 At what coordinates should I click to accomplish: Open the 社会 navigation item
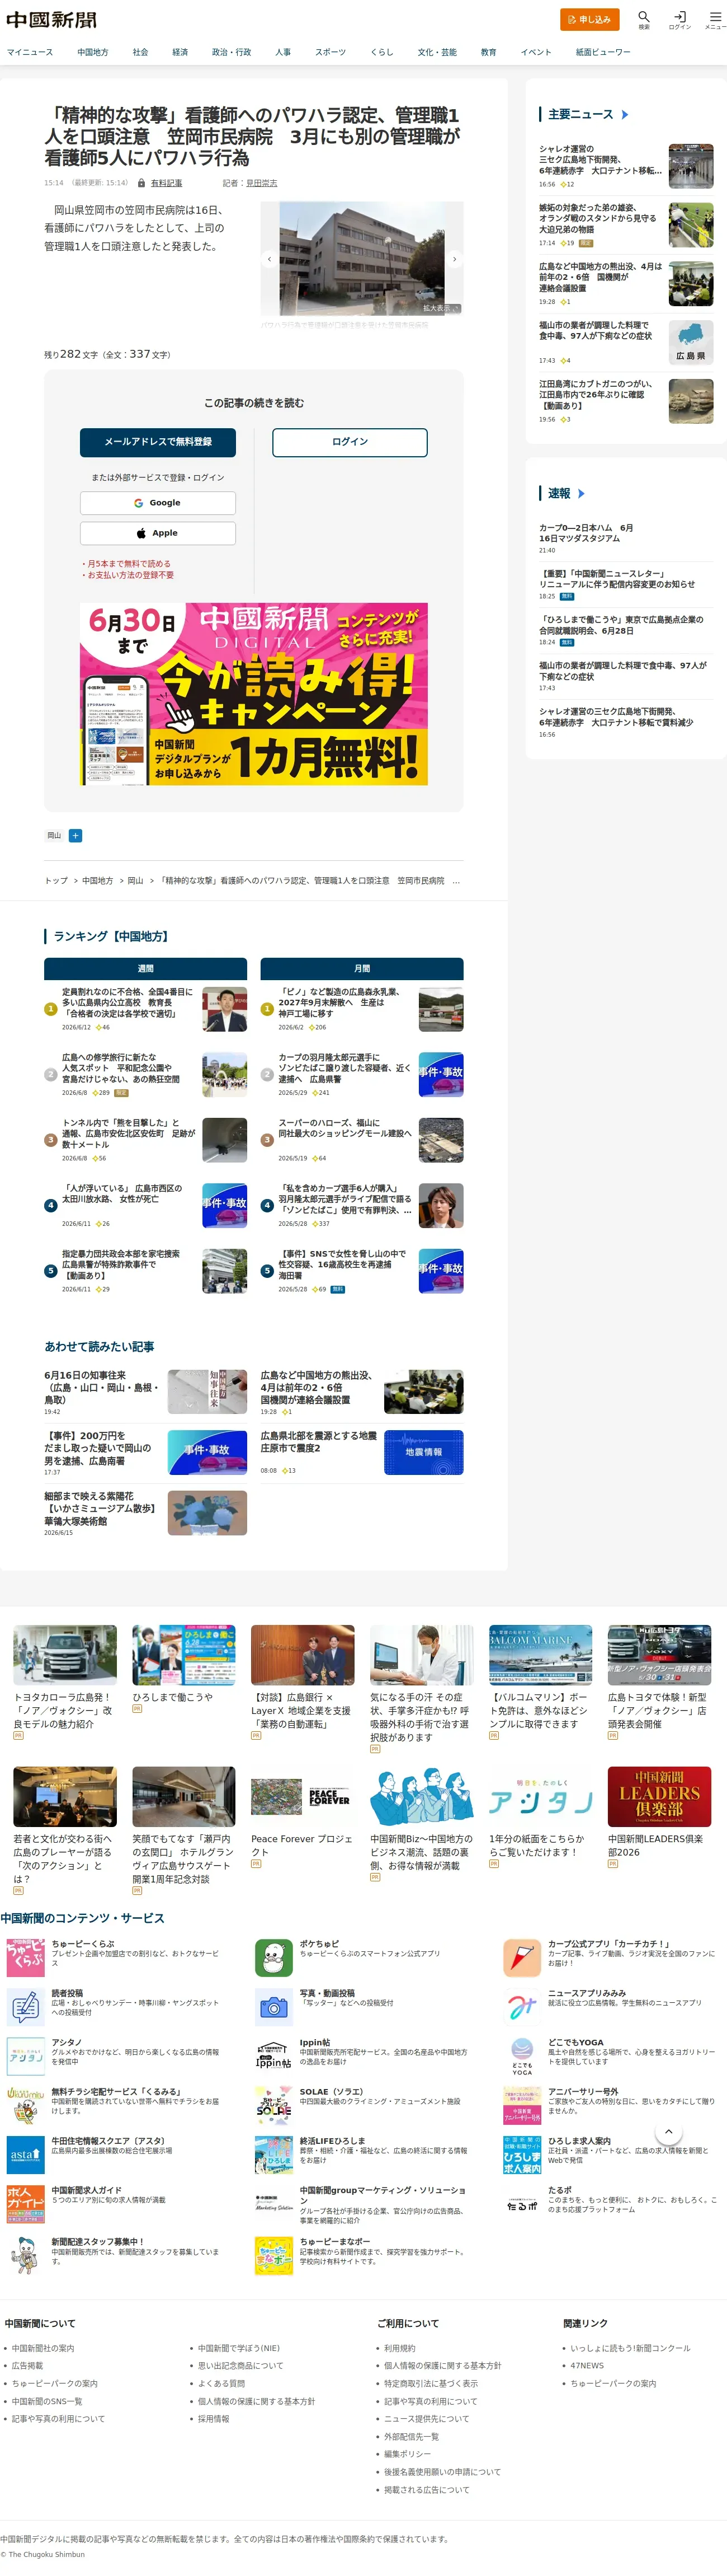(x=140, y=52)
